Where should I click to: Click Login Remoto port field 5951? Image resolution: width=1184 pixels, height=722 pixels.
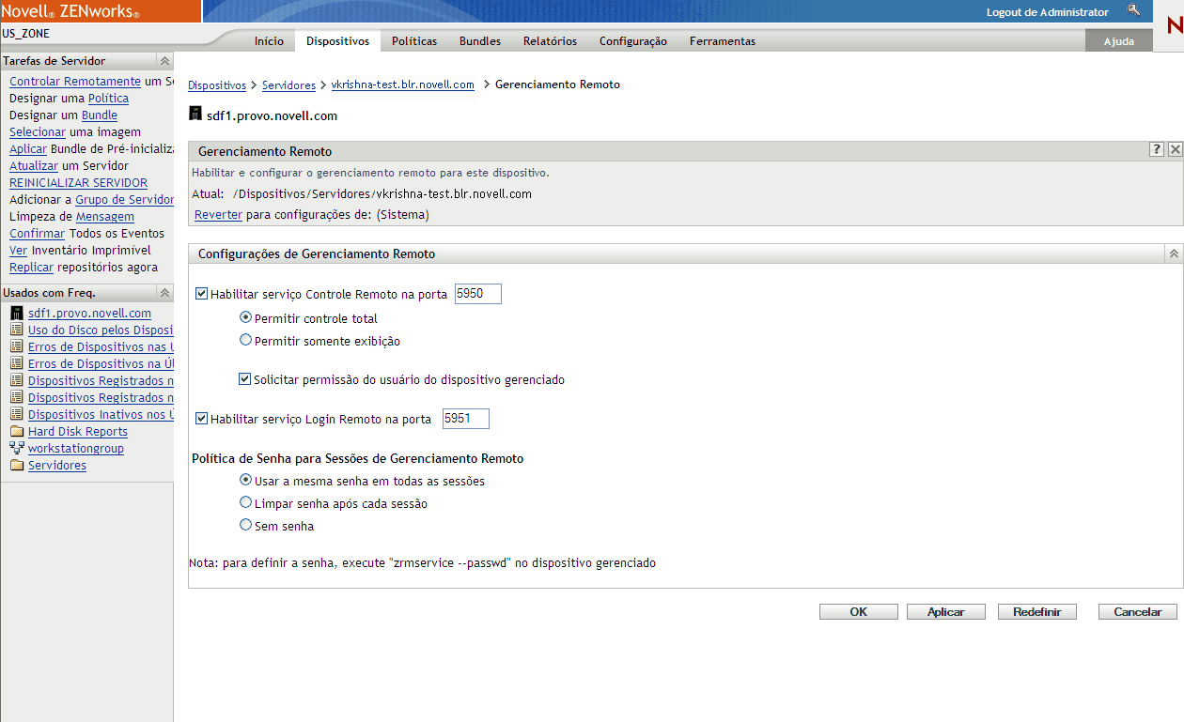tap(466, 419)
